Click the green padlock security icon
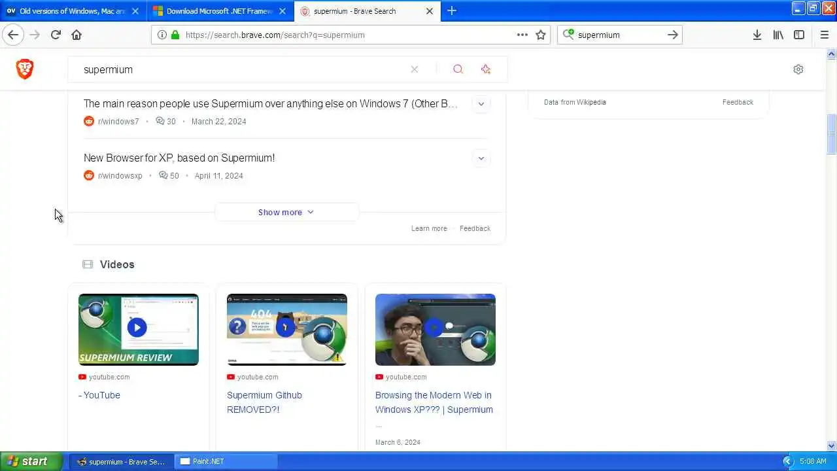Image resolution: width=837 pixels, height=471 pixels. coord(175,35)
